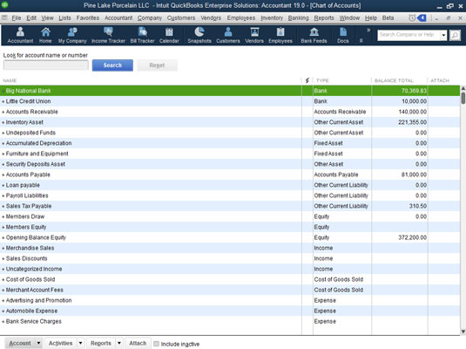
Task: Click the blue notification badge showing 4
Action: 422,17
